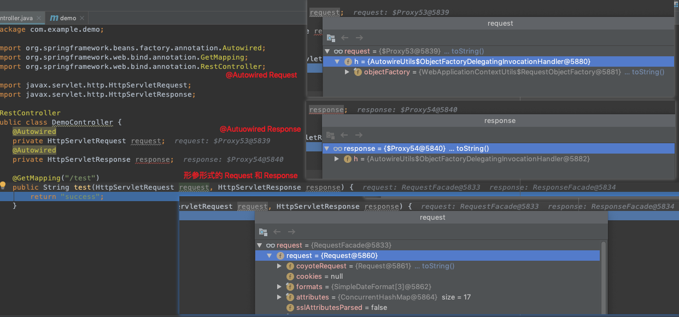Screen dimensions: 679x317
Task: Click the set-root icon in response popup toolbar
Action: (x=331, y=136)
